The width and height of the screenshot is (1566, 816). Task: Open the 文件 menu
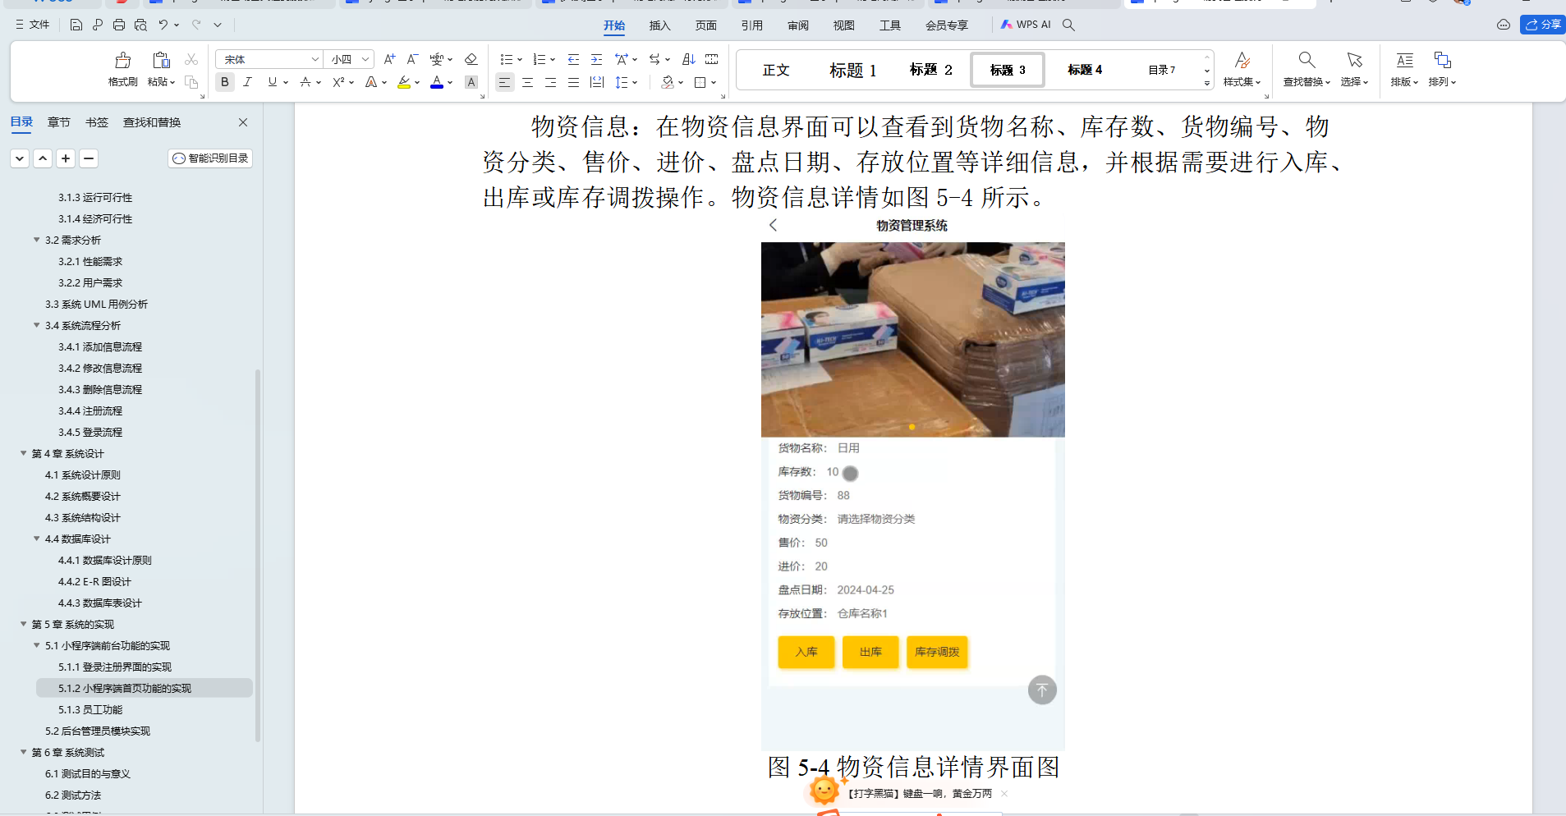[32, 25]
